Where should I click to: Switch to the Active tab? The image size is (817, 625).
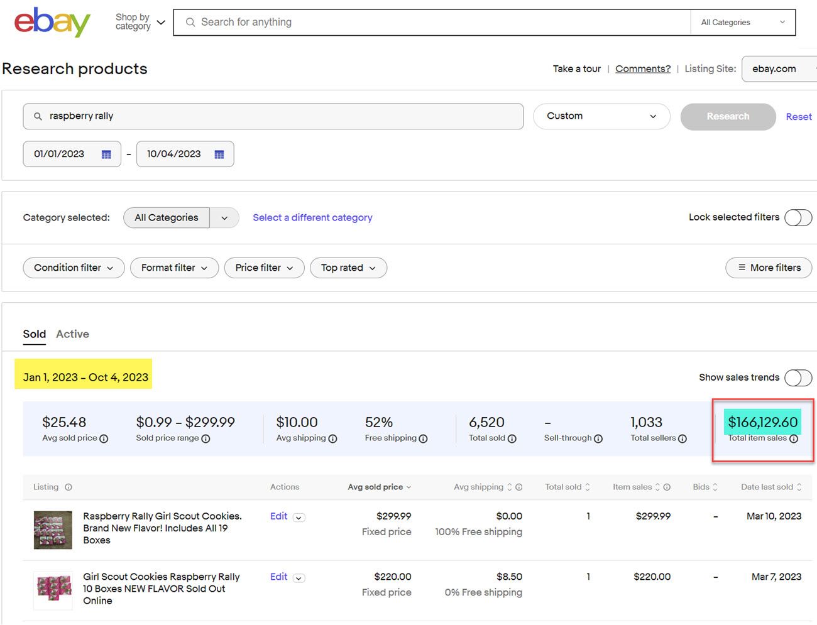[x=72, y=334]
